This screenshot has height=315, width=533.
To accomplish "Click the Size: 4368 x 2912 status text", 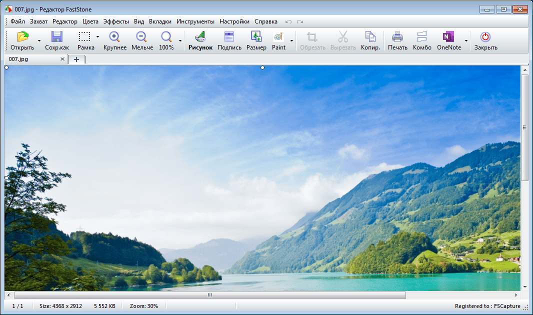I will [x=60, y=306].
